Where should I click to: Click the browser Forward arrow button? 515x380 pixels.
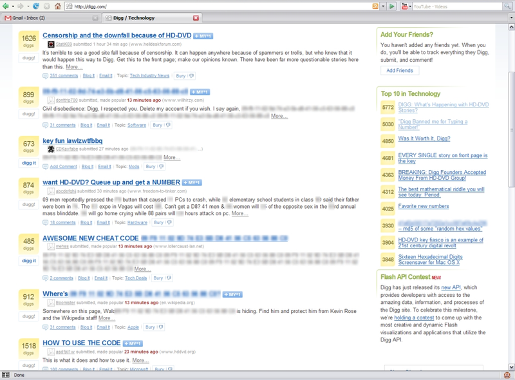(x=21, y=6)
